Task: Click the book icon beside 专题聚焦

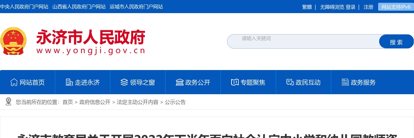Action: coord(235,82)
